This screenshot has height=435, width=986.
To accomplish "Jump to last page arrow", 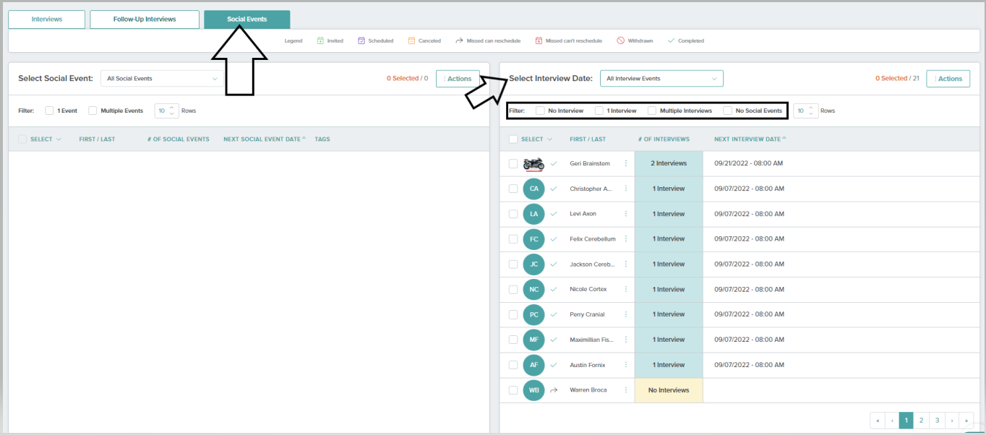I will [x=966, y=420].
